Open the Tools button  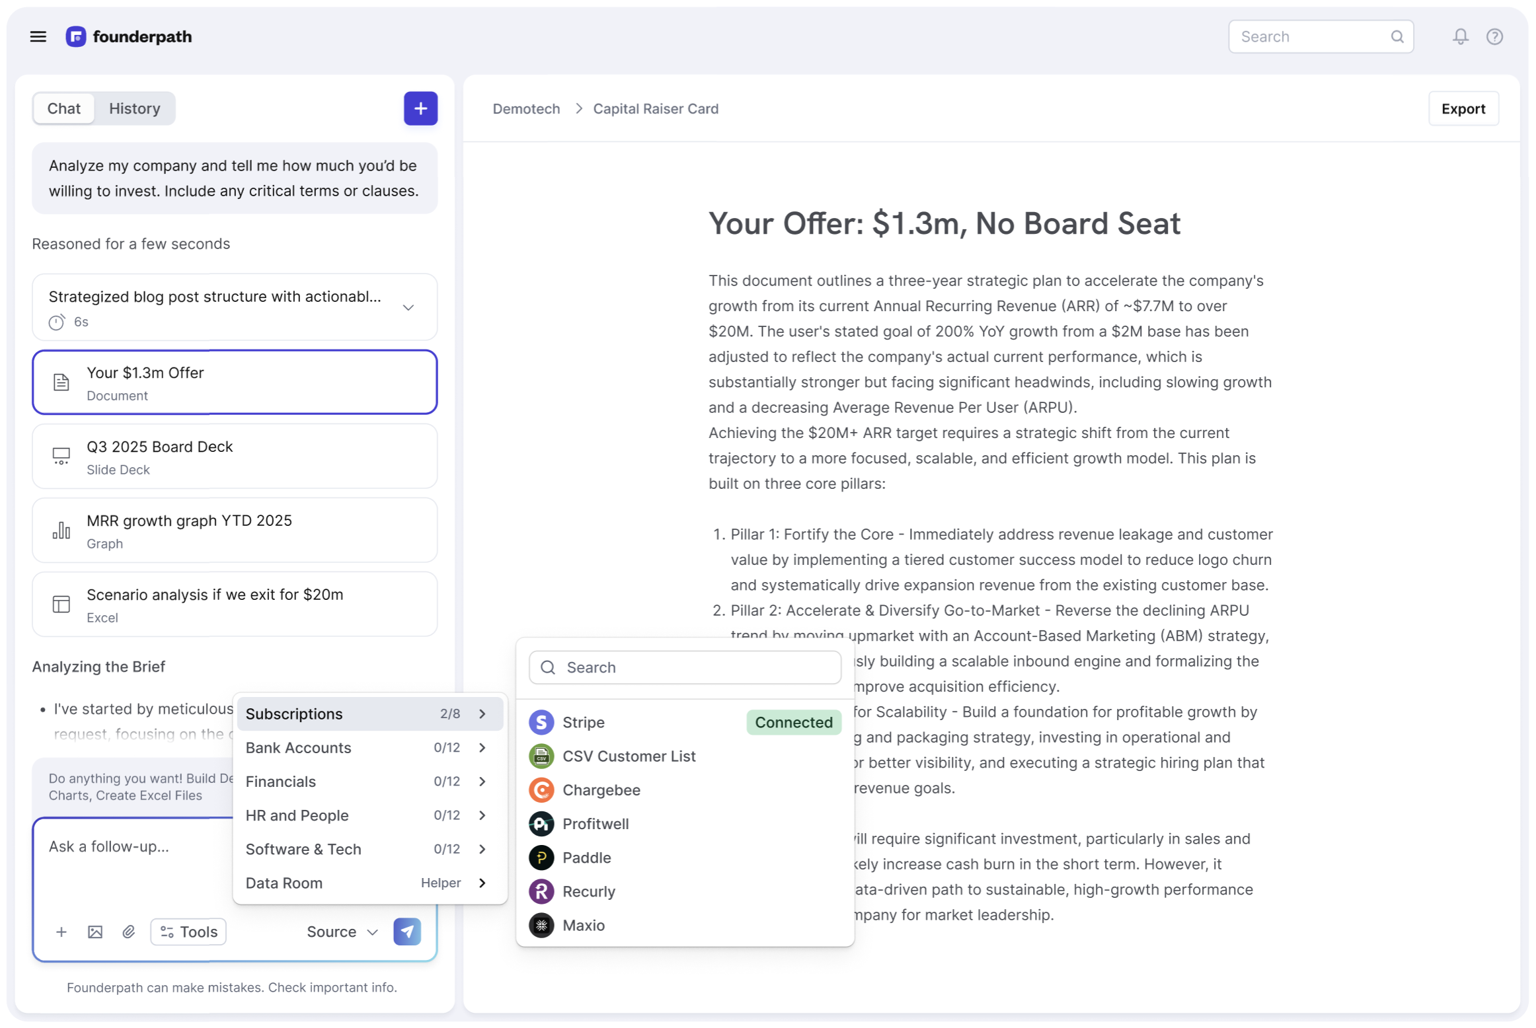[x=188, y=932]
